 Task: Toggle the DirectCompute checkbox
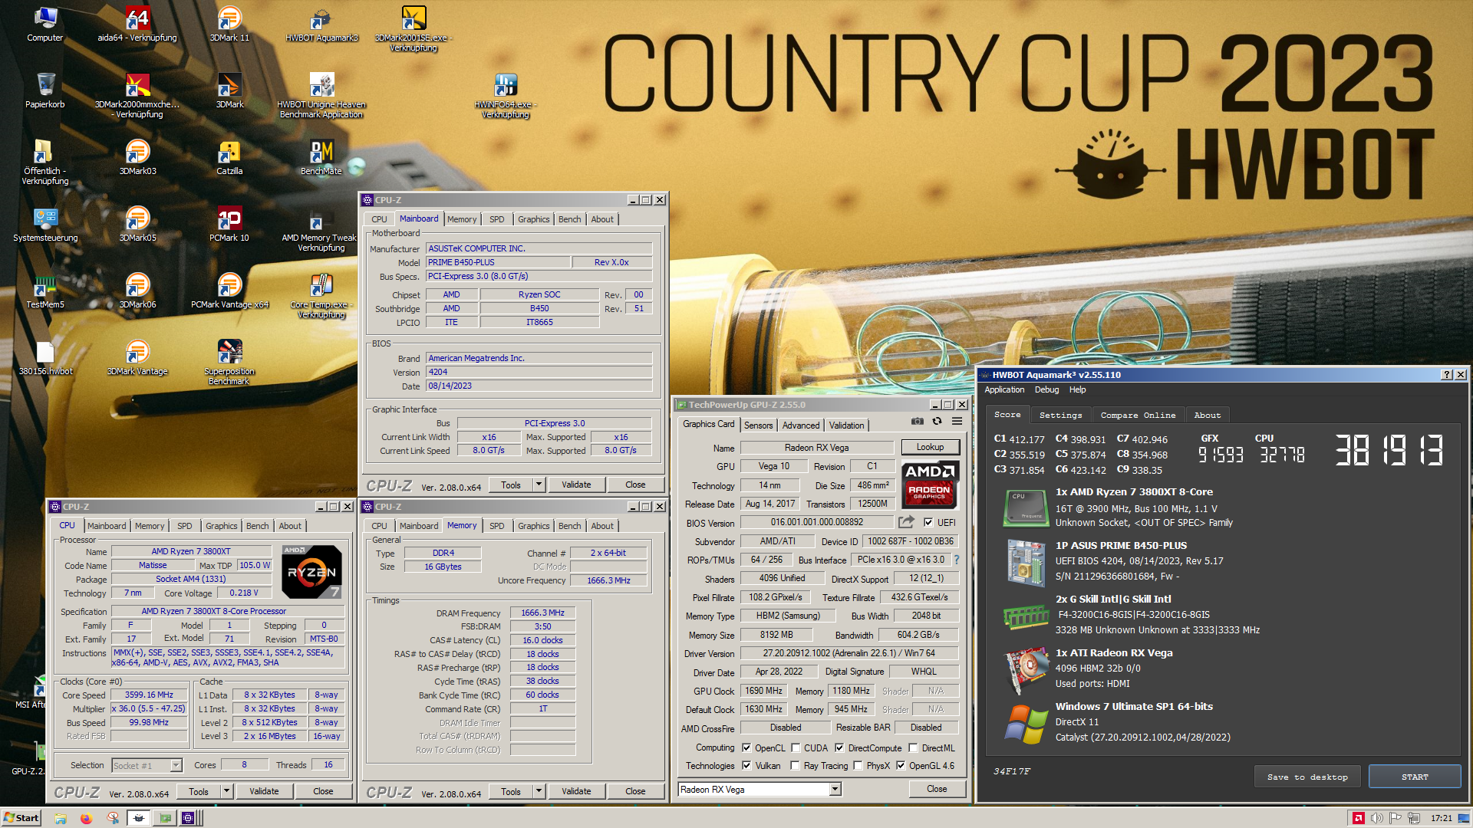[x=839, y=747]
